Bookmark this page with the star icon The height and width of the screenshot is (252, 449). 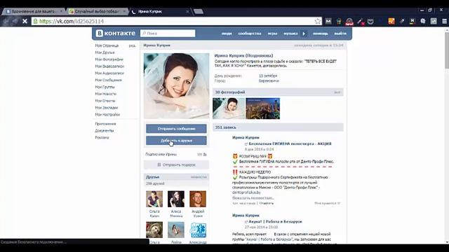pos(318,21)
